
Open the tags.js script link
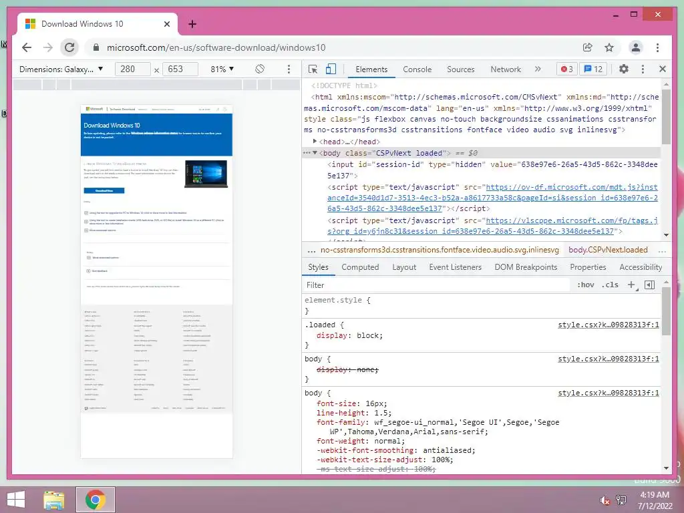click(492, 226)
